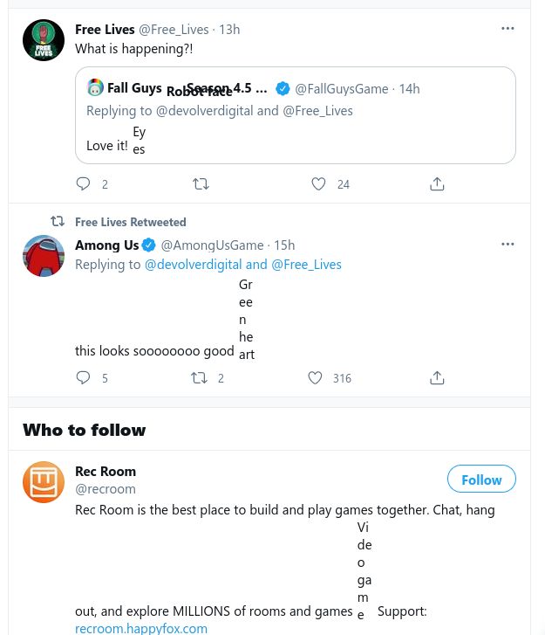Open Rec Room's profile avatar

44,482
